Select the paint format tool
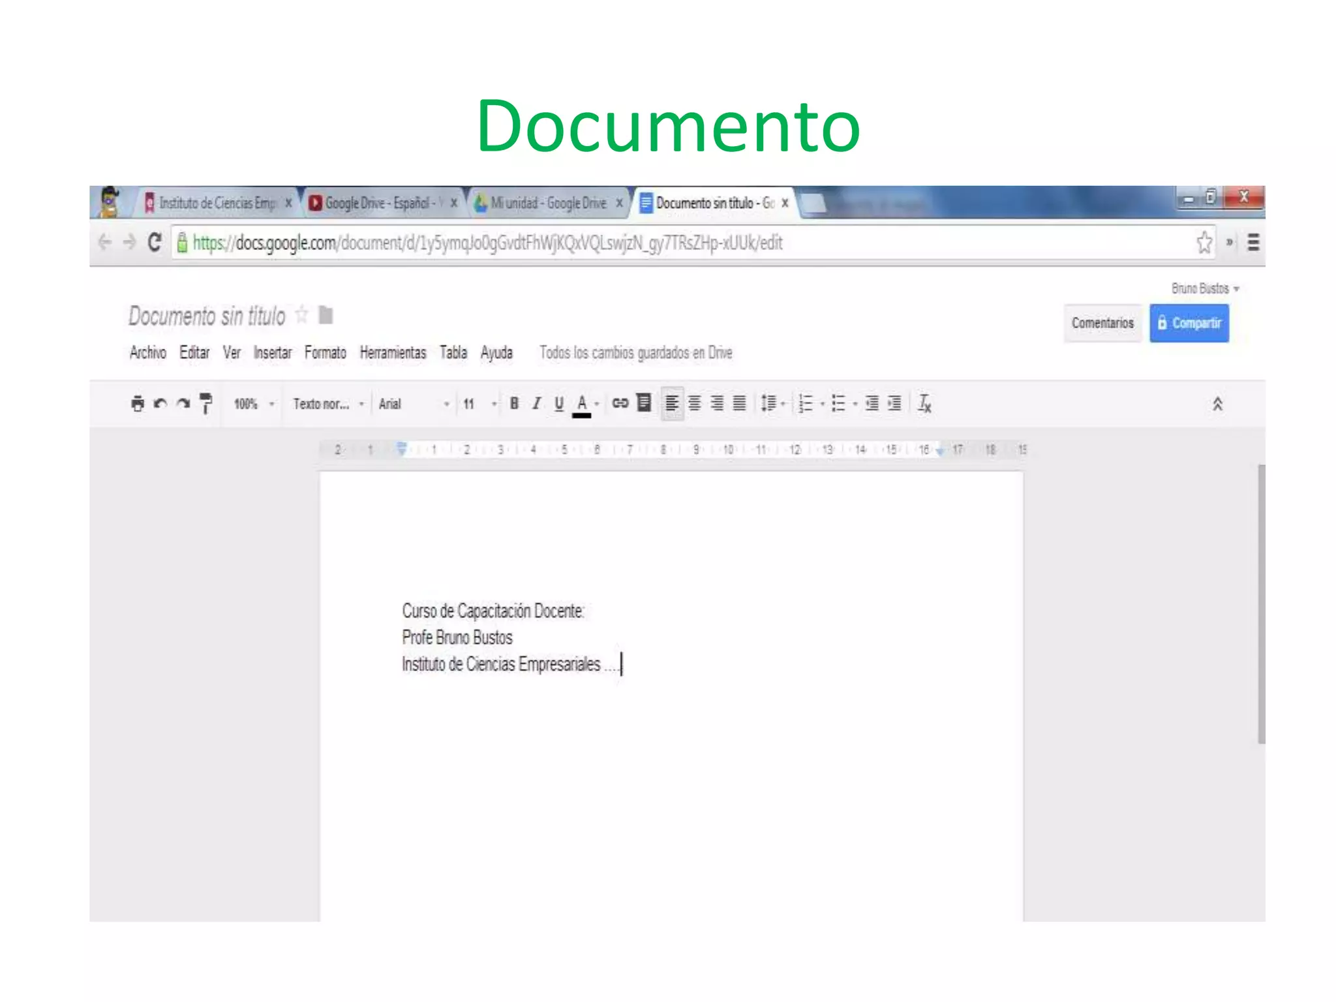Image resolution: width=1336 pixels, height=1002 pixels. (x=205, y=404)
